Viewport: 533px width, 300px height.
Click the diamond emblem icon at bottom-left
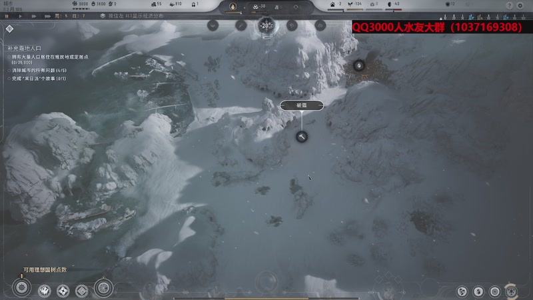tap(82, 291)
